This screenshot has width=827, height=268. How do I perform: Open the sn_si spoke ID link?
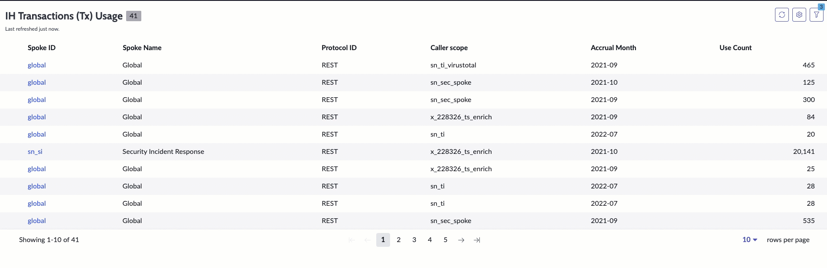click(x=35, y=152)
